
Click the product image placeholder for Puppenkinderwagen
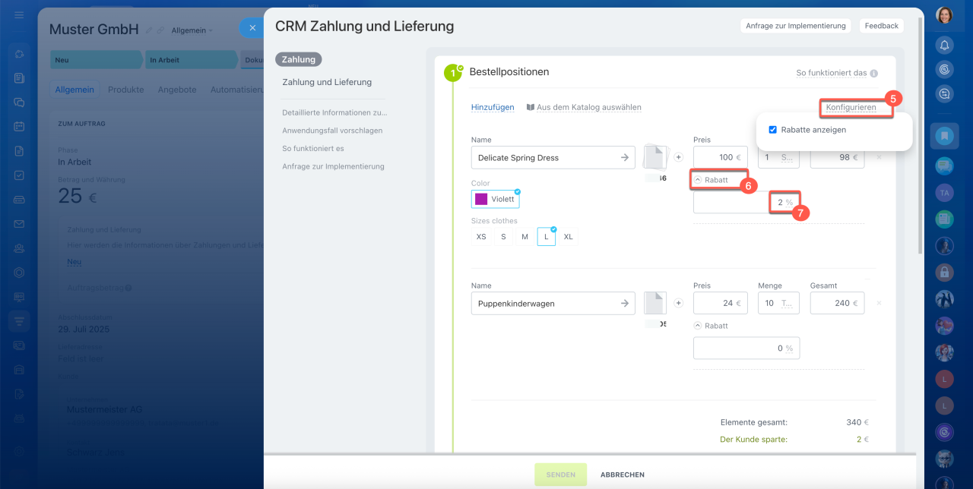tap(654, 303)
